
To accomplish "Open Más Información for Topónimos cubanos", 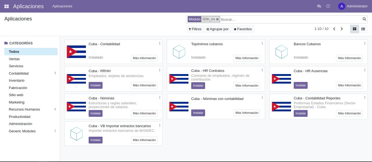I will coord(247,58).
